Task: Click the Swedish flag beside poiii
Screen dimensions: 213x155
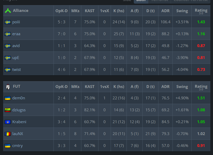Action: click(x=8, y=22)
